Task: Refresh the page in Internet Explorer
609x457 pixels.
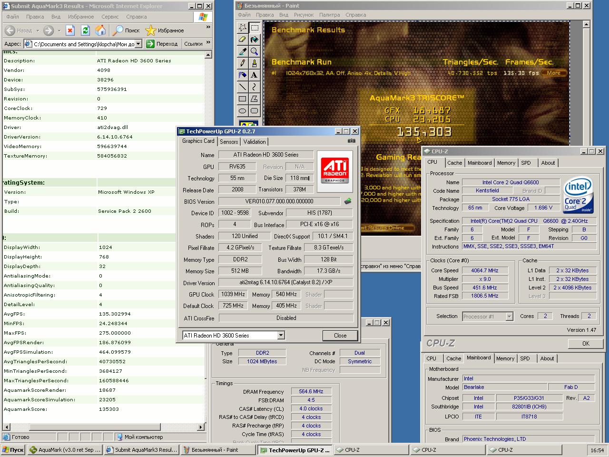Action: (x=85, y=30)
